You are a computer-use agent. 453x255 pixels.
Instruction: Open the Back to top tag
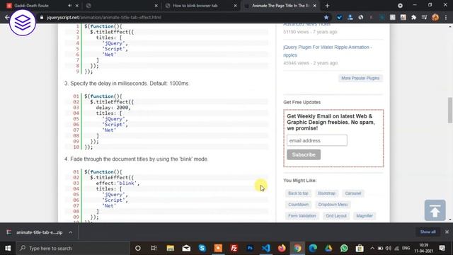(x=298, y=193)
